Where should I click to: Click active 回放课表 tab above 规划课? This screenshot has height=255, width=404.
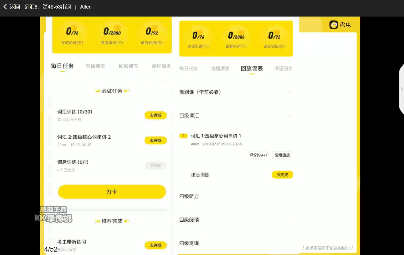(x=252, y=68)
